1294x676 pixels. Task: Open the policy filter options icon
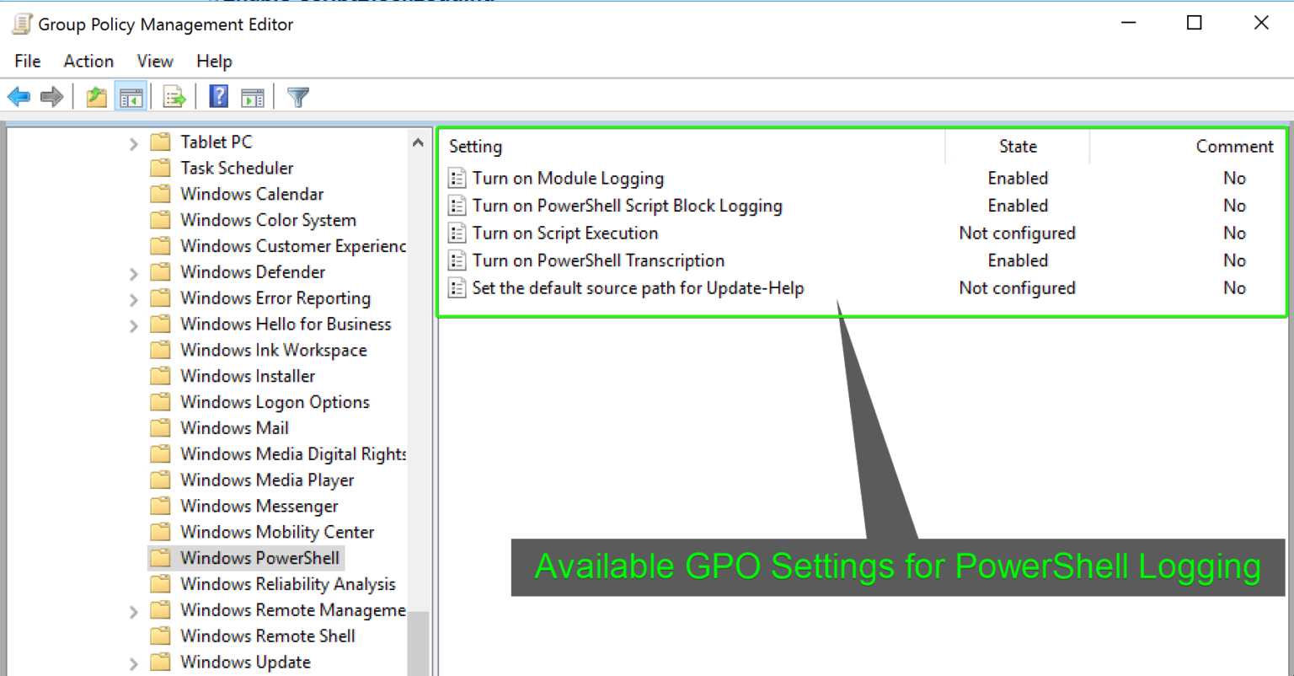pos(297,95)
